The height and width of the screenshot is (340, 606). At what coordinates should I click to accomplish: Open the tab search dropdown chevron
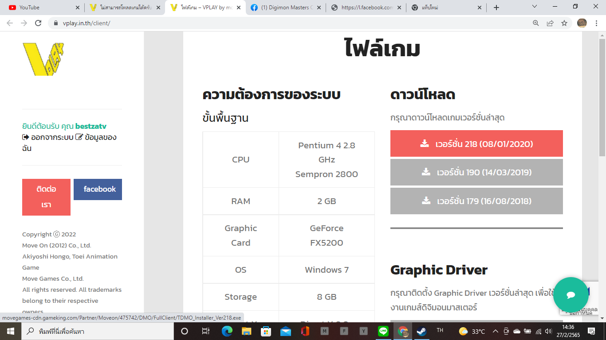534,7
